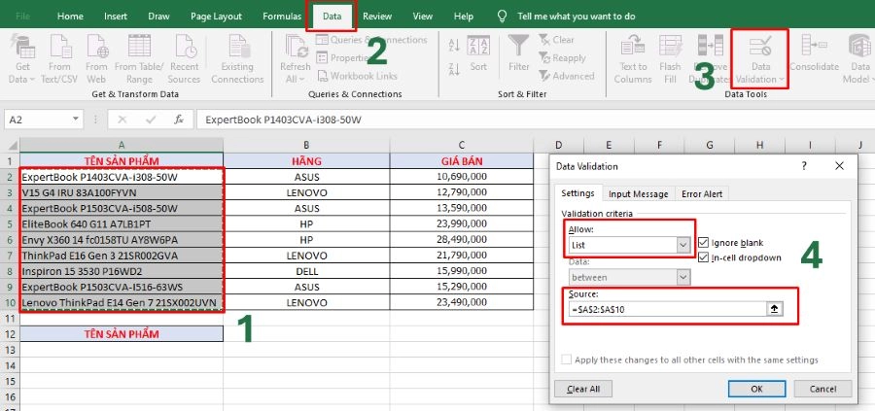Open Existing Connections
The image size is (875, 411).
click(237, 59)
